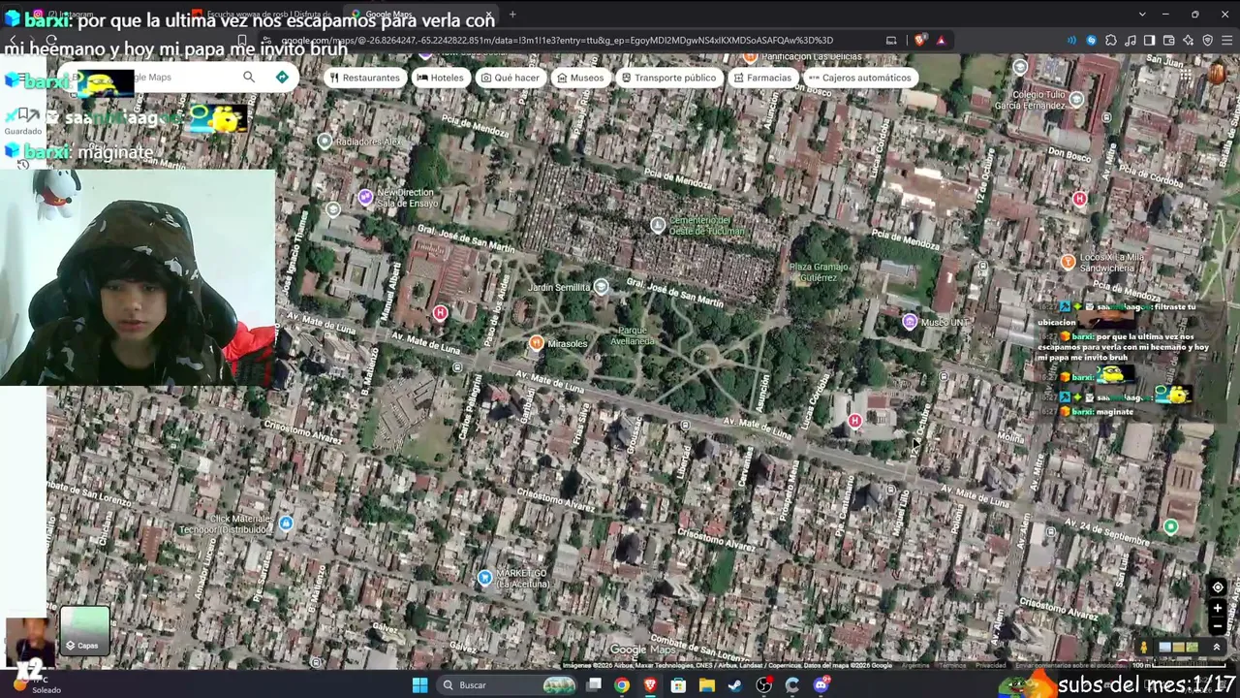1240x698 pixels.
Task: Select the Qué hacer category chip
Action: coord(511,78)
